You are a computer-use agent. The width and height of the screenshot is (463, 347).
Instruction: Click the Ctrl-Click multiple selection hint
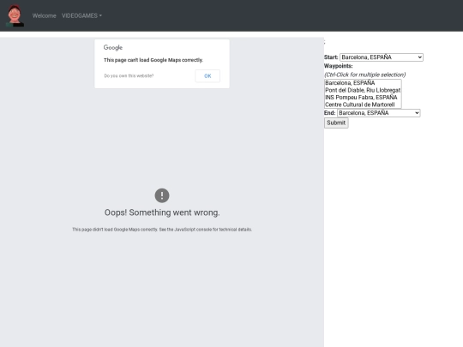pos(365,75)
